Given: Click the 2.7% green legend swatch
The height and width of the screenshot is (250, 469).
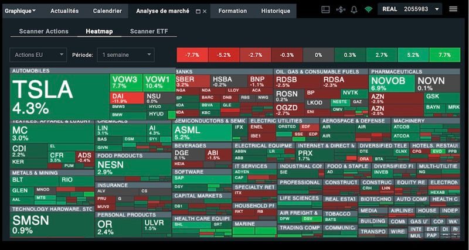Looking at the screenshot, I should pyautogui.click(x=382, y=55).
